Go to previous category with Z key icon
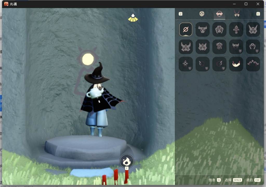The image size is (266, 187). coord(181,14)
